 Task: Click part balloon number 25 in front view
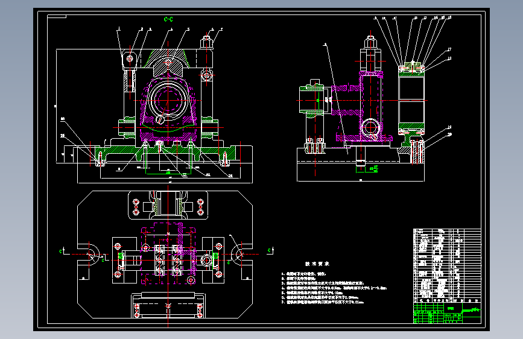[62, 136]
